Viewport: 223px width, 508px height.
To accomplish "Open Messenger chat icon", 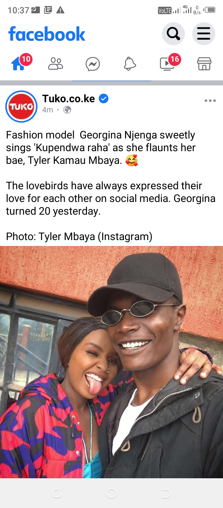I will 93,64.
